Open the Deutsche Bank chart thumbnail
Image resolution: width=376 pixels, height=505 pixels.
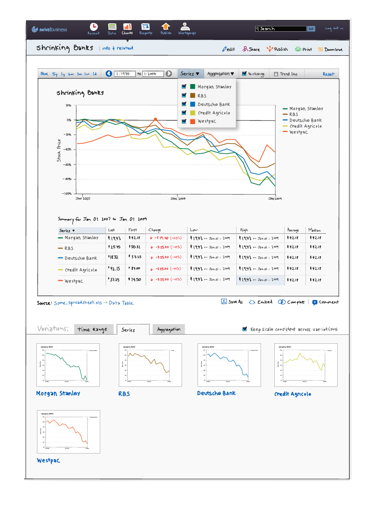[x=229, y=365]
